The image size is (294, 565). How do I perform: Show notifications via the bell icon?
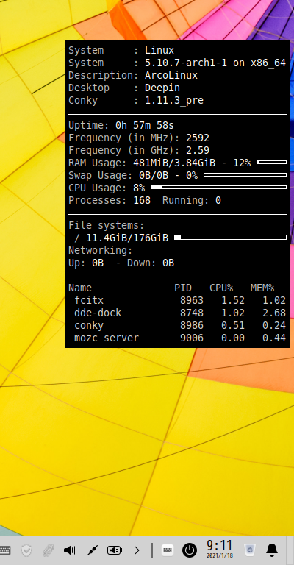[x=272, y=550]
